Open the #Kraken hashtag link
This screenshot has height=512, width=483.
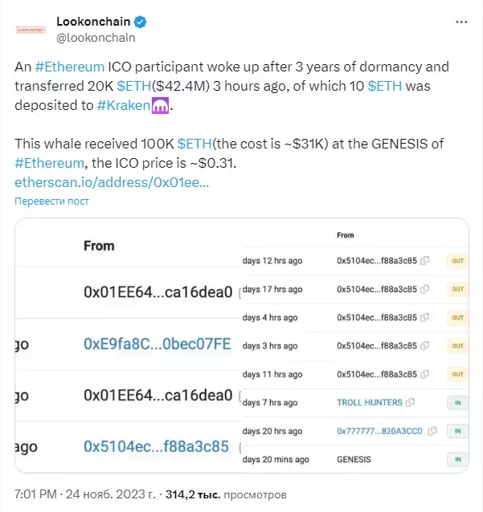click(x=124, y=105)
